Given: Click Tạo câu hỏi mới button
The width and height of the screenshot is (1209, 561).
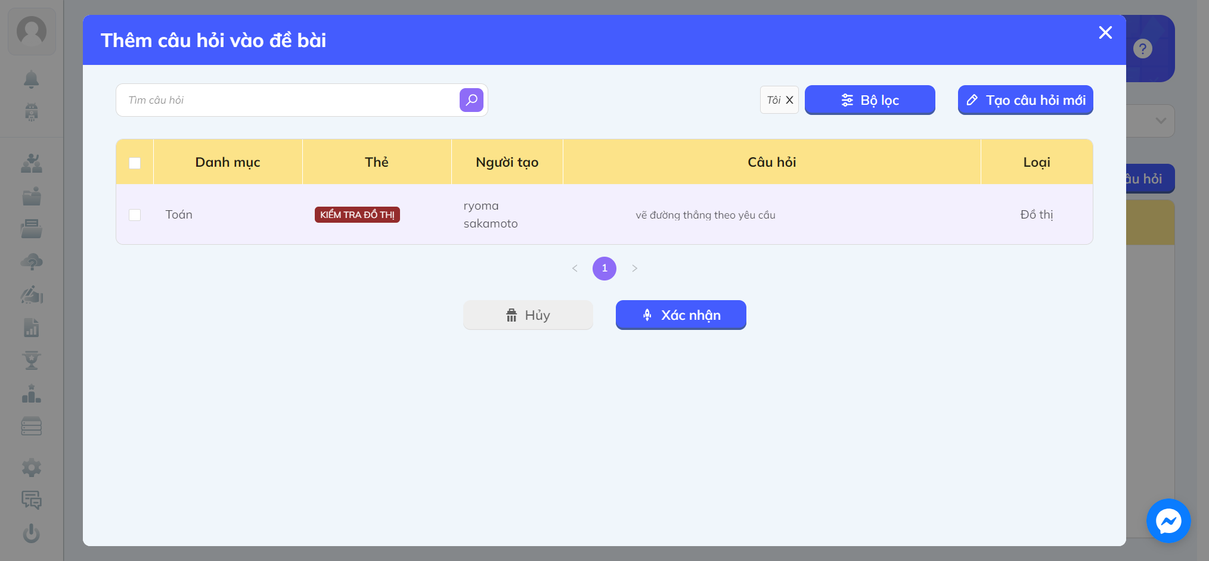Looking at the screenshot, I should click(x=1025, y=100).
